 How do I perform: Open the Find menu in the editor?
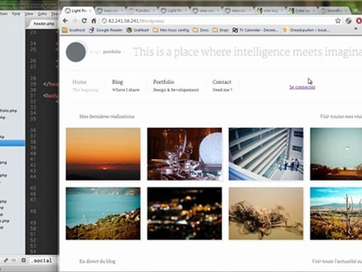16,14
